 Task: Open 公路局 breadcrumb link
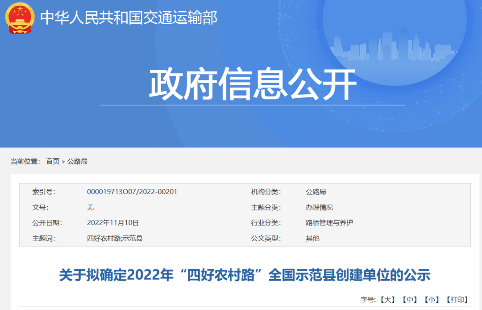pyautogui.click(x=78, y=161)
